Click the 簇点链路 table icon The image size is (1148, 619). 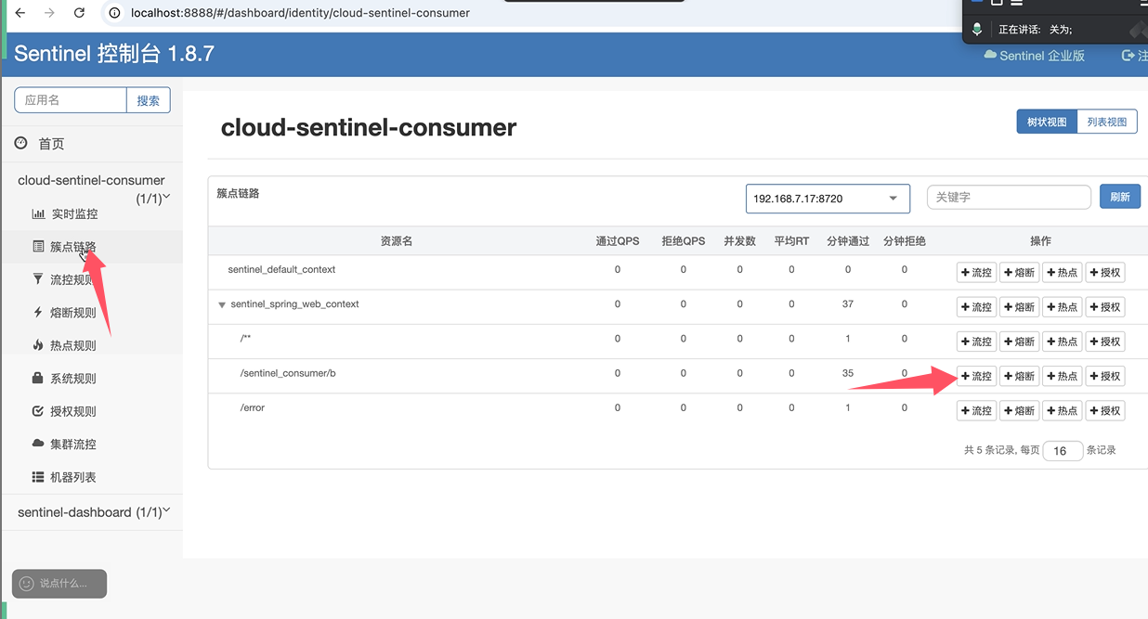(38, 246)
